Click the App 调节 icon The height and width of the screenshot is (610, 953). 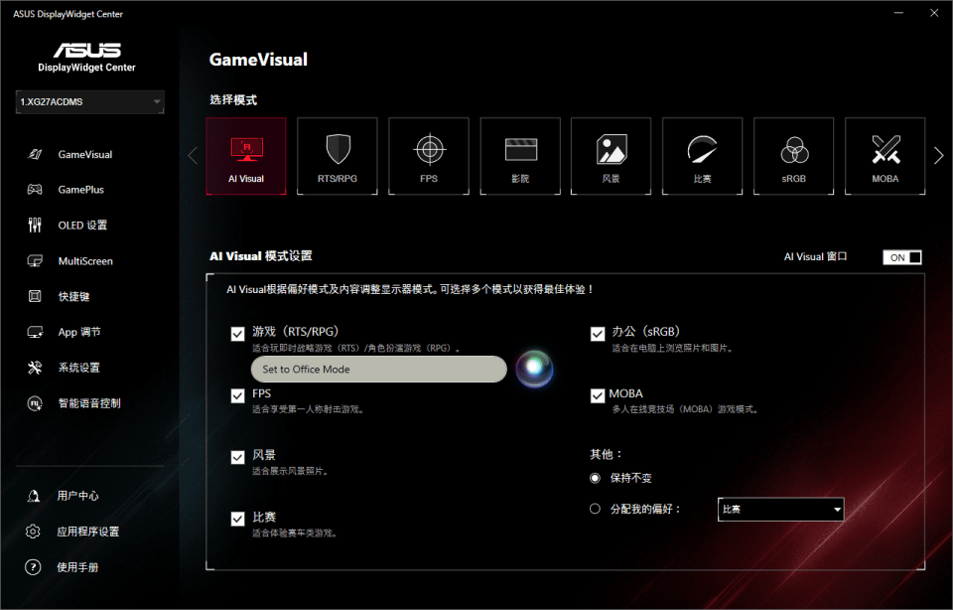coord(36,332)
